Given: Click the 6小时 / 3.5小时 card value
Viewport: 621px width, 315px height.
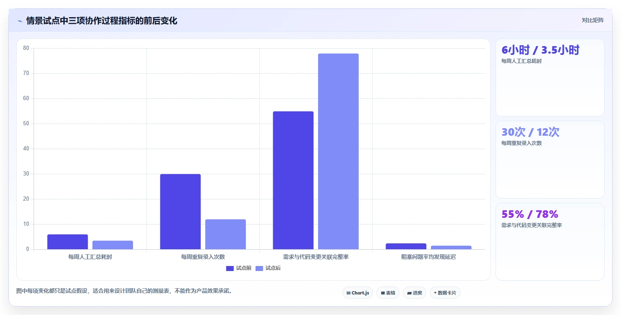Looking at the screenshot, I should pos(540,50).
